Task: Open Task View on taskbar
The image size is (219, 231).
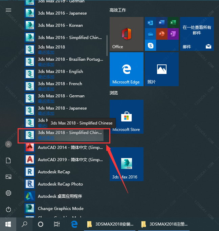Action: coord(57,224)
